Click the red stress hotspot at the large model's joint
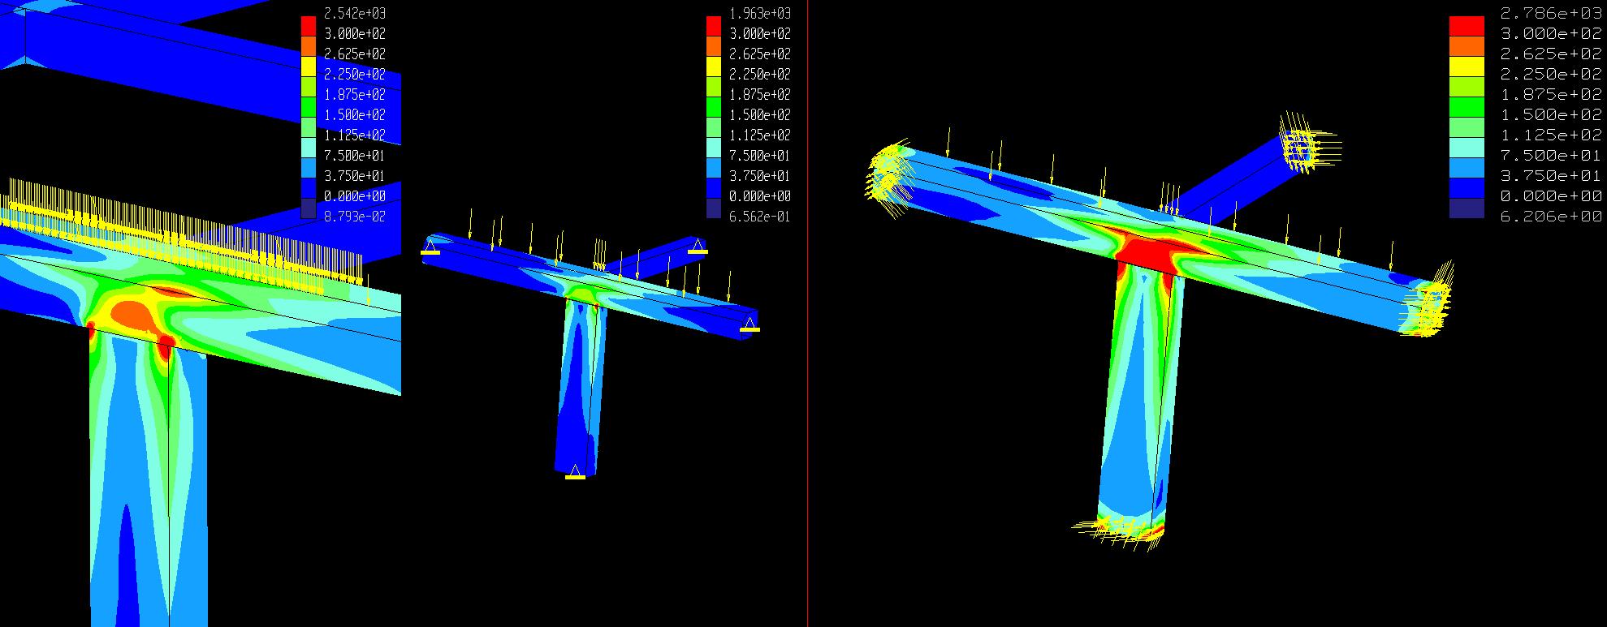 click(1147, 253)
